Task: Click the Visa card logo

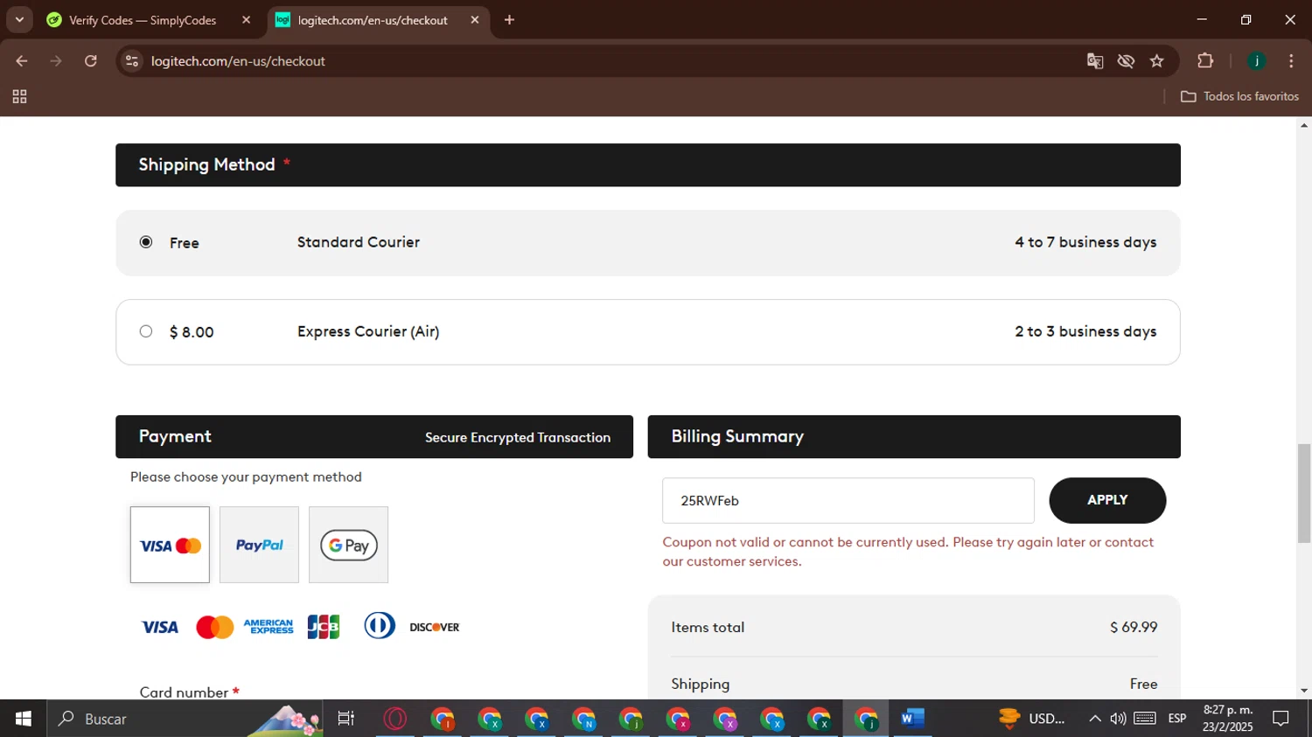Action: point(160,627)
